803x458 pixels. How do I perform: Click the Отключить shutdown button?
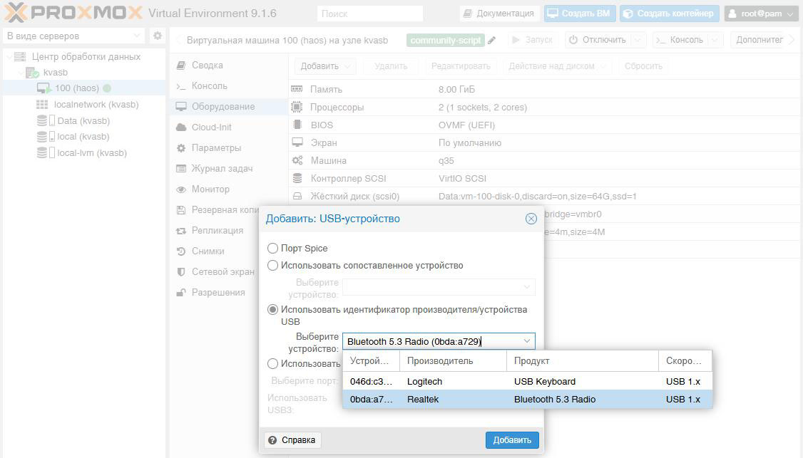(598, 39)
